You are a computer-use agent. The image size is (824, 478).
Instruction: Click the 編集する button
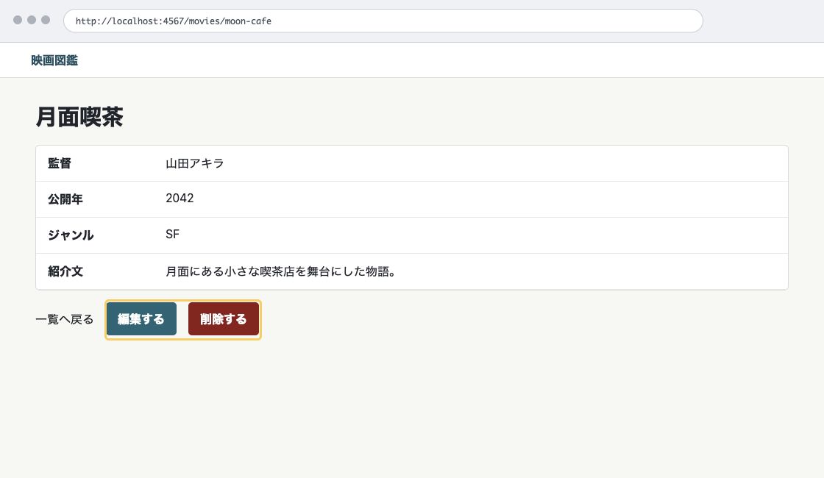[x=141, y=319]
